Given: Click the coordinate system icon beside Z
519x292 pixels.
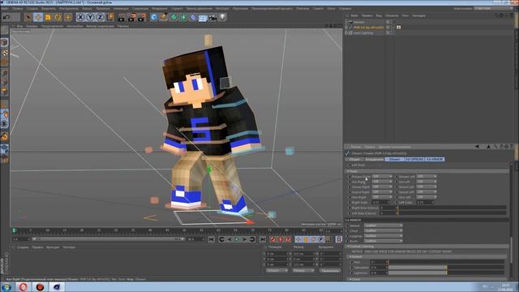Looking at the screenshot, I should [110, 17].
